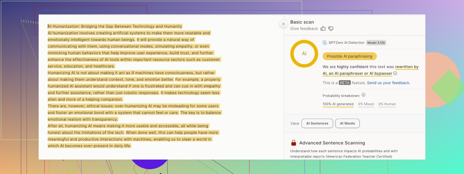Open the Send us your feedback link
Viewport: 464px width, 174px height.
coord(388,83)
